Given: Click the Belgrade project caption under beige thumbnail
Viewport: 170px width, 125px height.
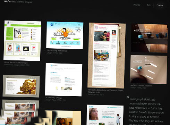Looking at the screenshot, I should pos(141,85).
